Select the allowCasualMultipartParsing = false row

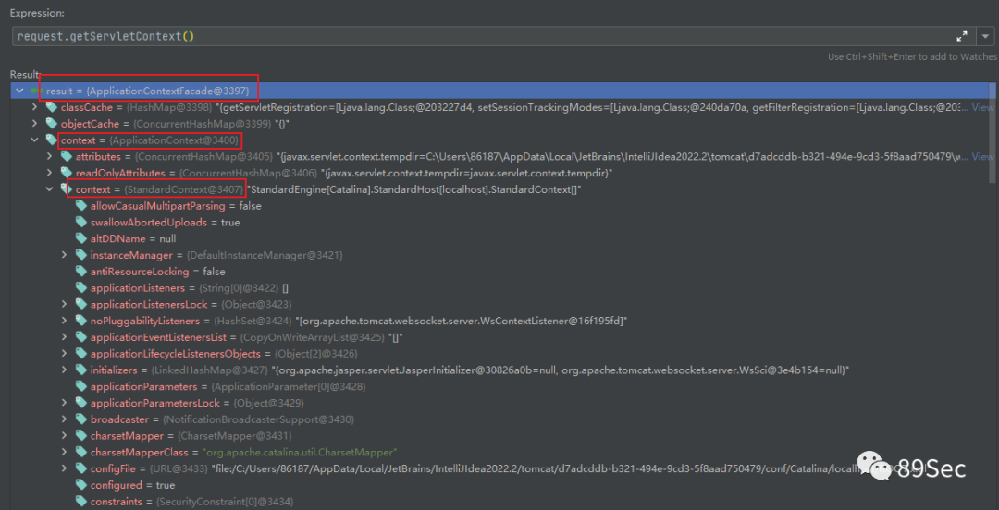[x=500, y=206]
